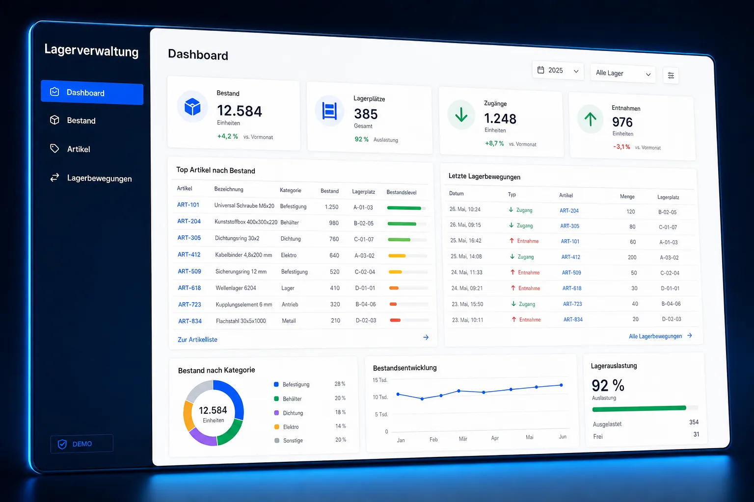The image size is (754, 502).
Task: Click the Lagerauslastung green progress bar
Action: [x=645, y=408]
